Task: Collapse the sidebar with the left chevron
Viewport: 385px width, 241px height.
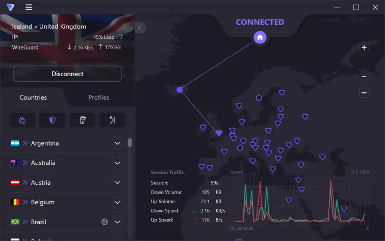Action: (139, 28)
